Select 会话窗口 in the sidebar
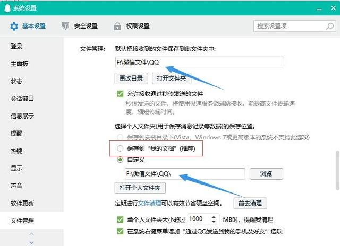 pyautogui.click(x=22, y=99)
